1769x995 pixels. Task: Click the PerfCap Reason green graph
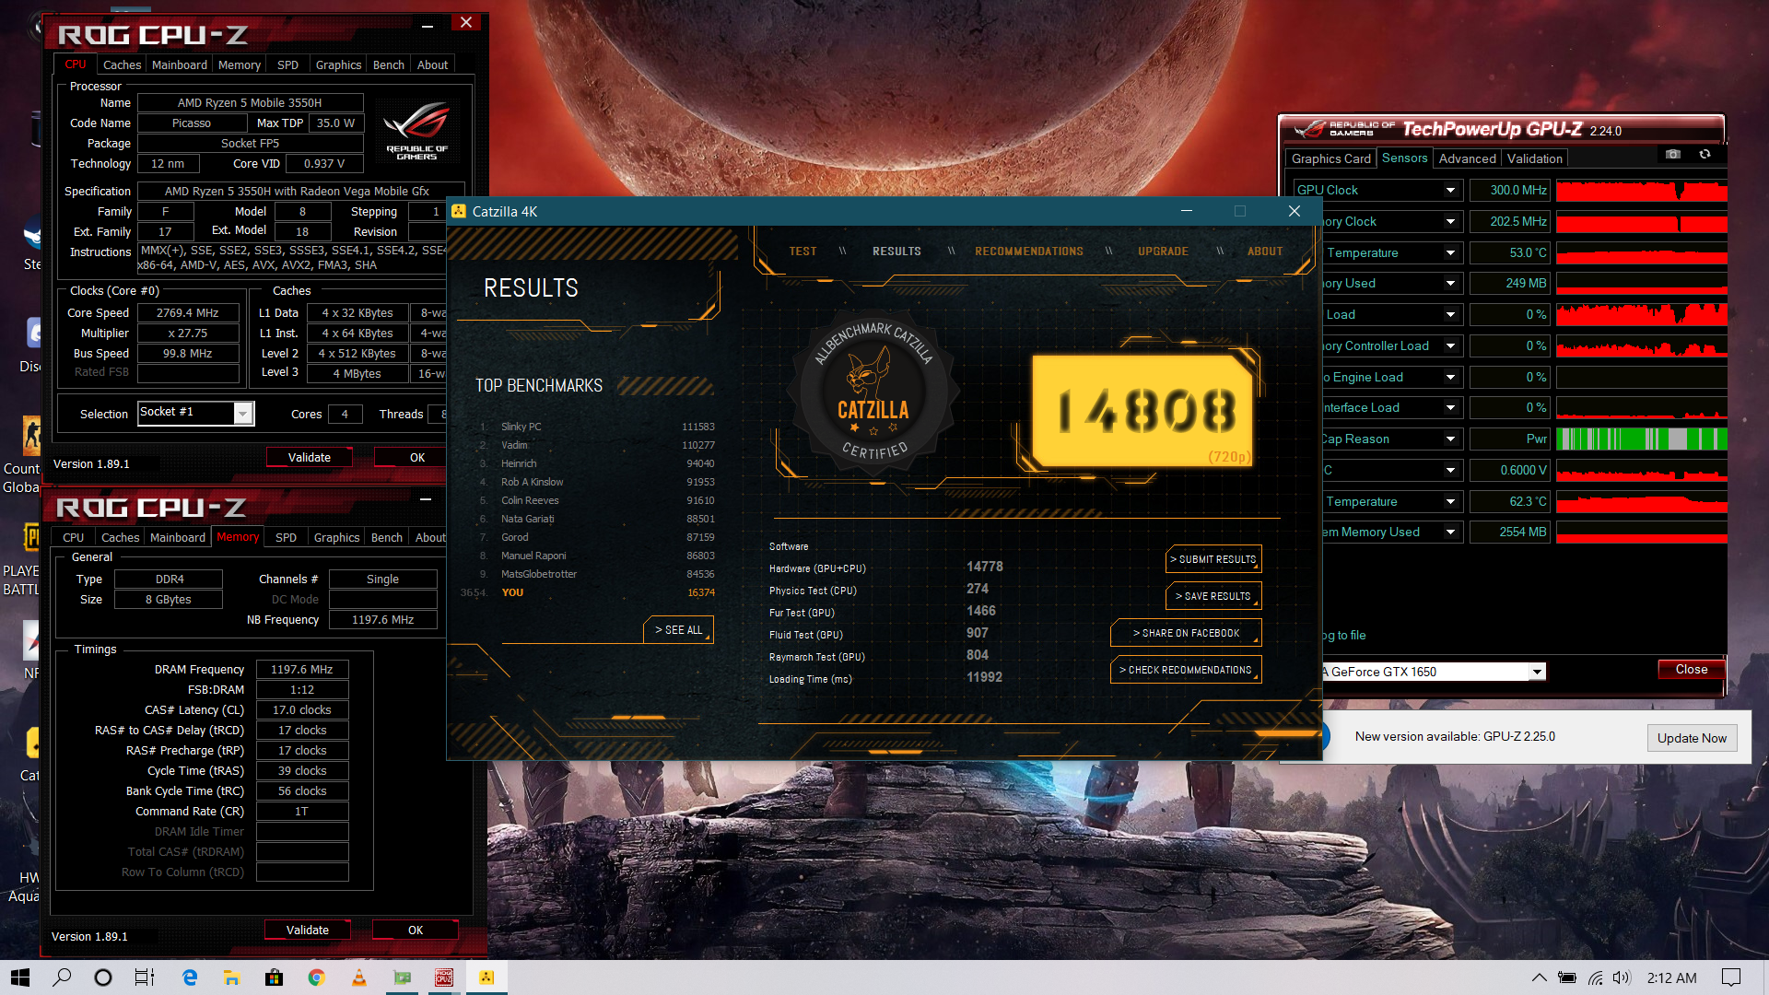click(x=1641, y=439)
